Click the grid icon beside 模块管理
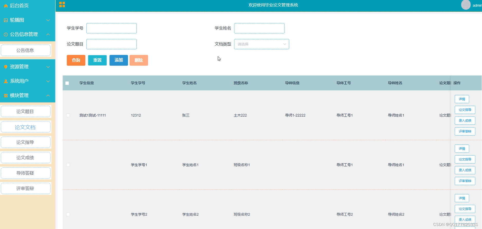The image size is (482, 229). click(x=6, y=95)
